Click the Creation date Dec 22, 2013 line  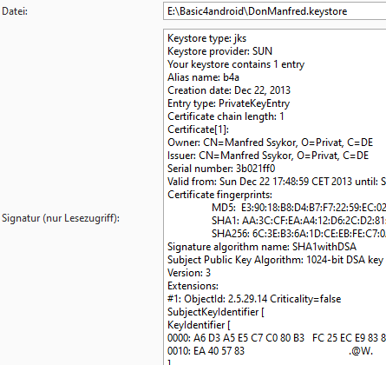point(229,90)
